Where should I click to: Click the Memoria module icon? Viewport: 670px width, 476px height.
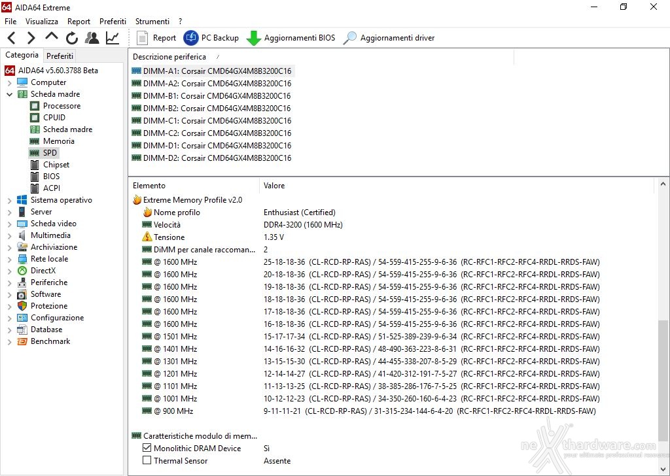pos(35,141)
